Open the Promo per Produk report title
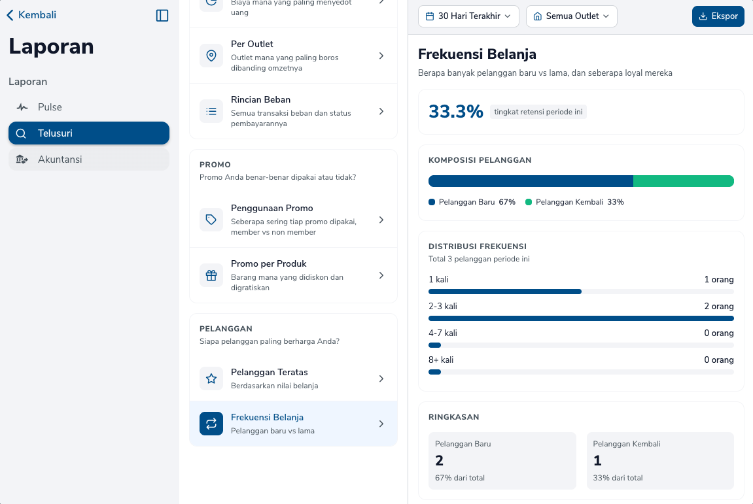The image size is (753, 504). 269,264
